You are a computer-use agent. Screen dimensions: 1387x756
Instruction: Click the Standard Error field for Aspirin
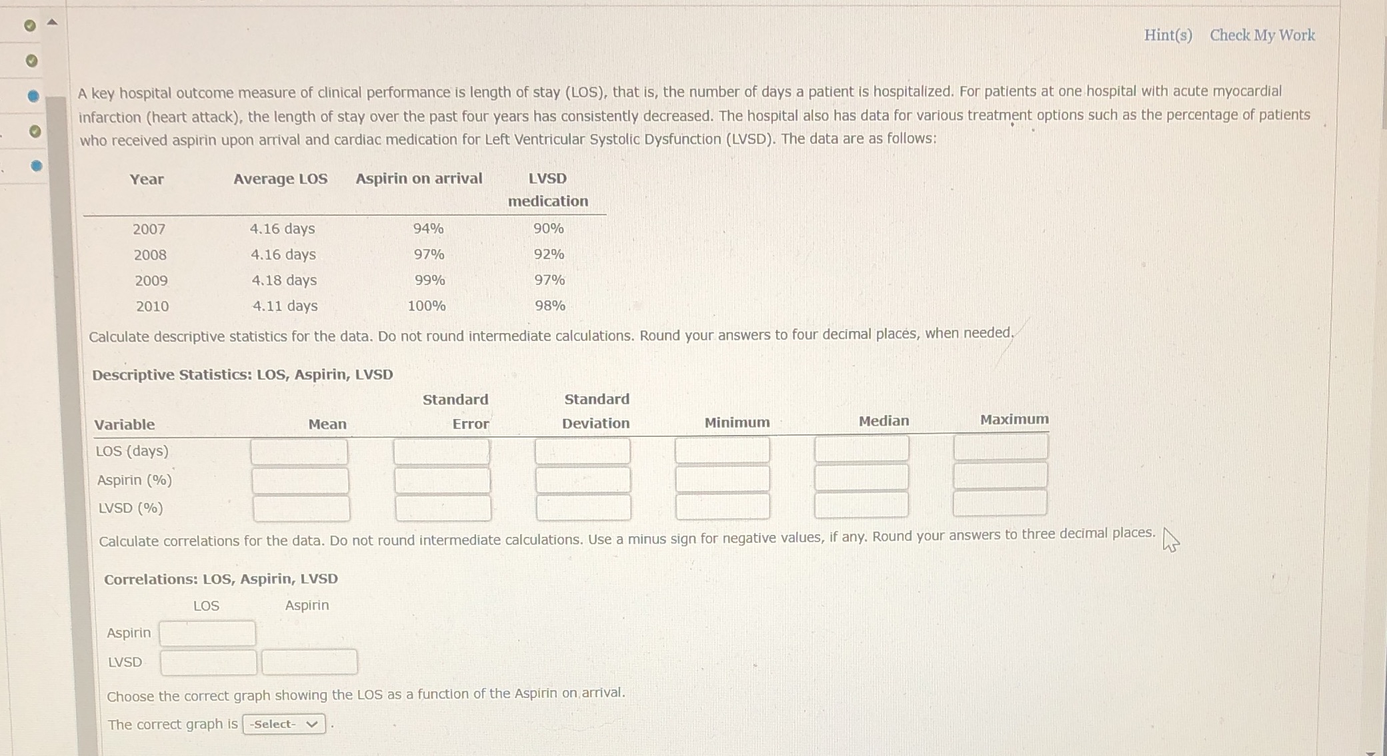coord(442,480)
